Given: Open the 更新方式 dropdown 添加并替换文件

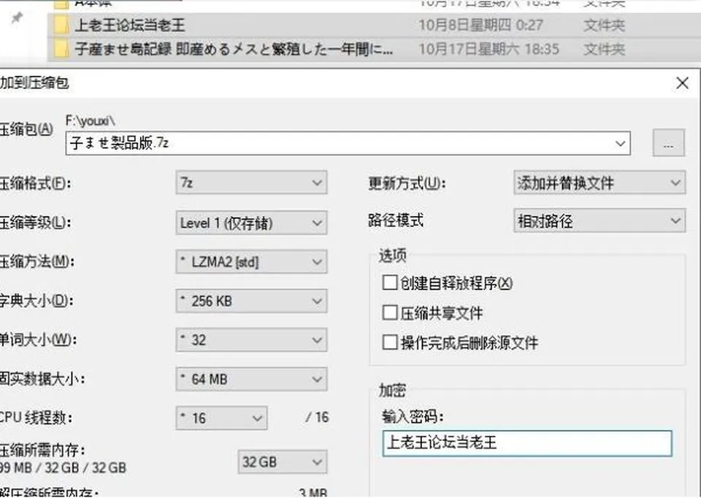Looking at the screenshot, I should (600, 183).
